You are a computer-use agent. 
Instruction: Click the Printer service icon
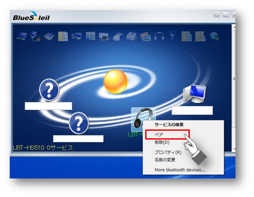(104, 37)
